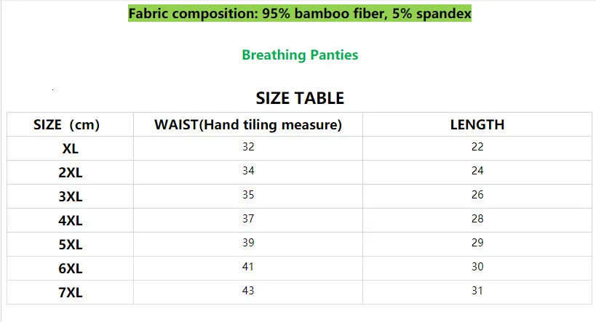Image resolution: width=596 pixels, height=322 pixels.
Task: Click the waist value 43 cell
Action: (x=248, y=291)
